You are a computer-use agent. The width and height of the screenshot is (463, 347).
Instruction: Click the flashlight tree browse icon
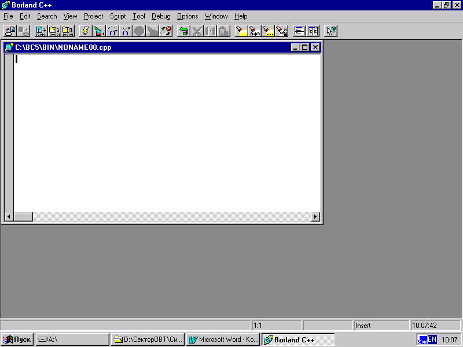pyautogui.click(x=282, y=31)
